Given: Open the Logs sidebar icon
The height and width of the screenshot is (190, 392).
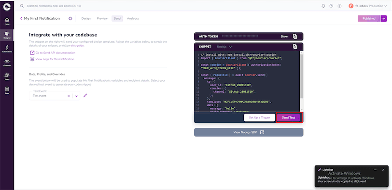Looking at the screenshot, I should [x=7, y=90].
